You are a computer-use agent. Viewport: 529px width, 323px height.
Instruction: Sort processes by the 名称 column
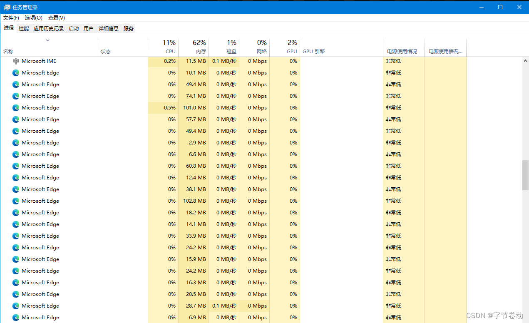point(49,47)
